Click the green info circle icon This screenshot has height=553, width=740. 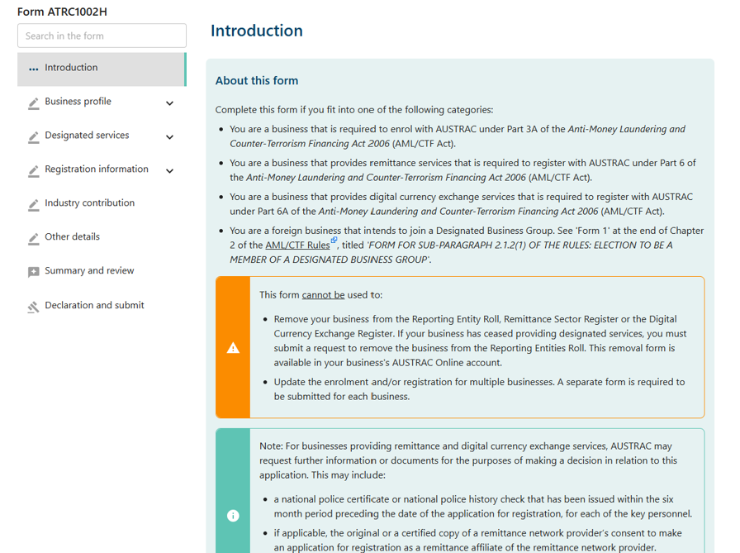click(233, 514)
